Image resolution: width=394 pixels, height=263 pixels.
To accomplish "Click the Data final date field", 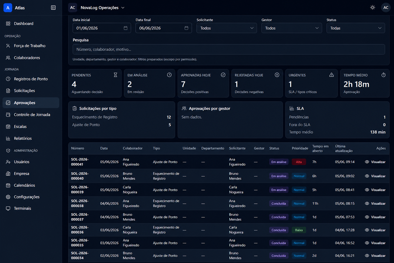I will (x=164, y=28).
